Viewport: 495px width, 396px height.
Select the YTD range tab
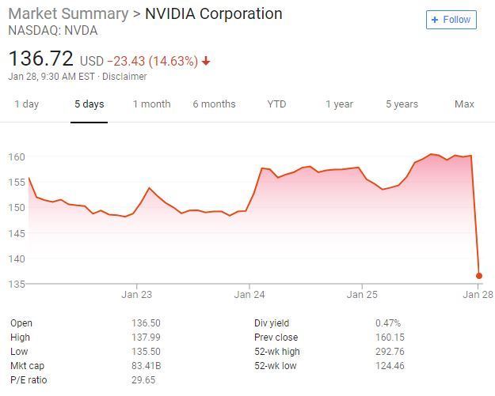pos(276,104)
